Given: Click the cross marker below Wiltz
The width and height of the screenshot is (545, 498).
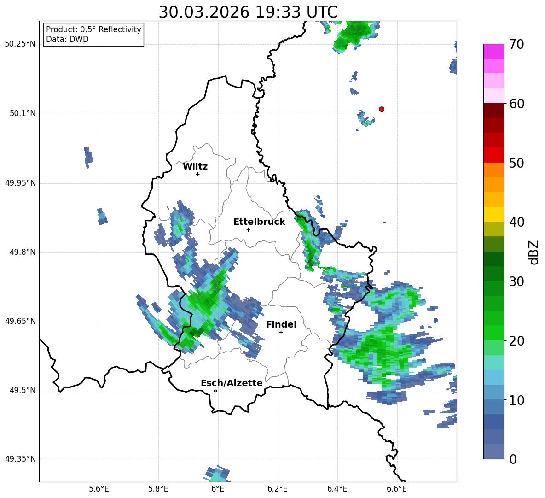Looking at the screenshot, I should pyautogui.click(x=198, y=174).
